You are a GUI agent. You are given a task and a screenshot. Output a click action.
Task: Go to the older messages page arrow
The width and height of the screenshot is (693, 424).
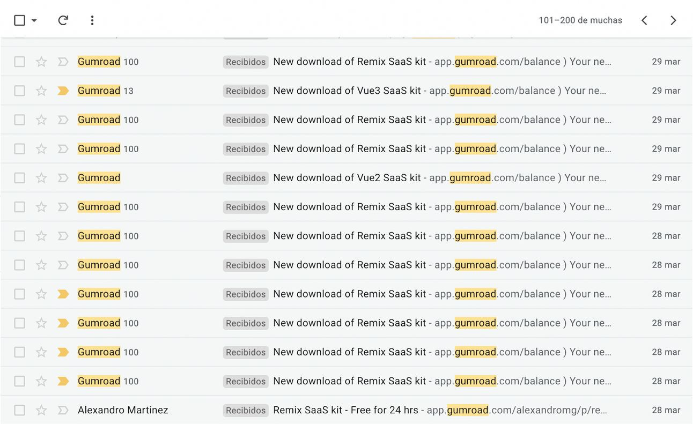click(x=673, y=20)
